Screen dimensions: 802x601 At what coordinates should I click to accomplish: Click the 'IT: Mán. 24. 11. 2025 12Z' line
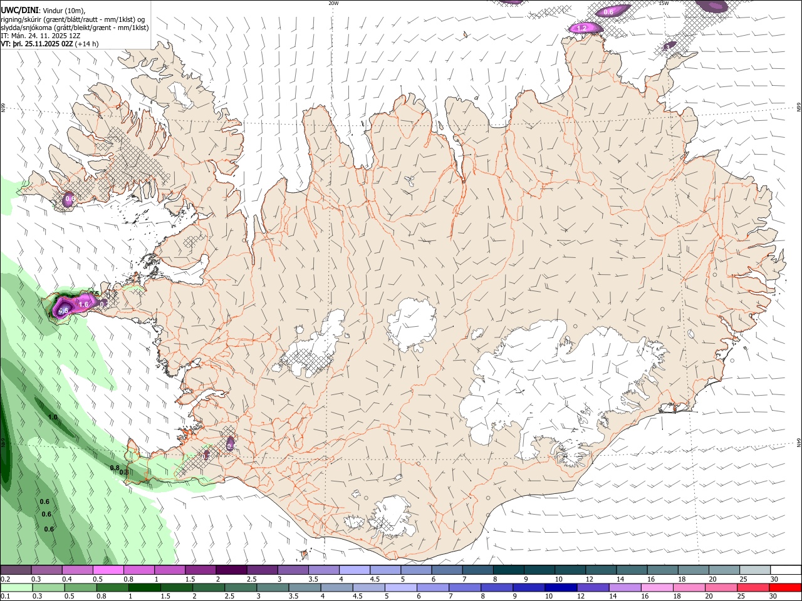click(41, 36)
